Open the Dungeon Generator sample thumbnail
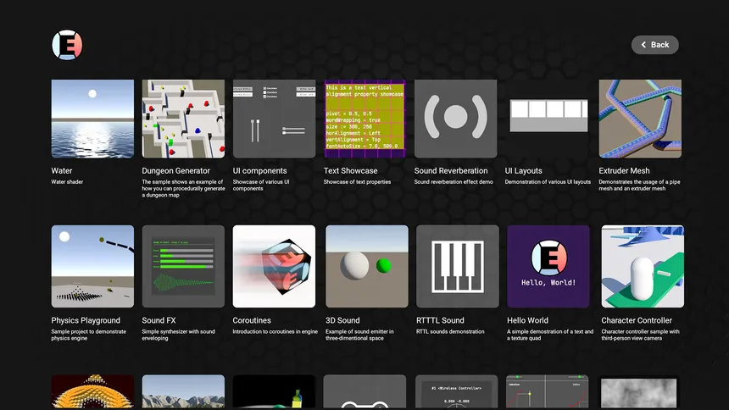The height and width of the screenshot is (410, 729). tap(183, 119)
